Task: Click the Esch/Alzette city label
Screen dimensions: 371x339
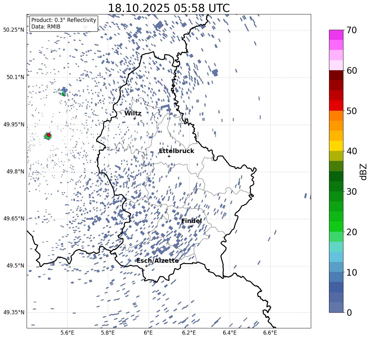Action: 158,261
